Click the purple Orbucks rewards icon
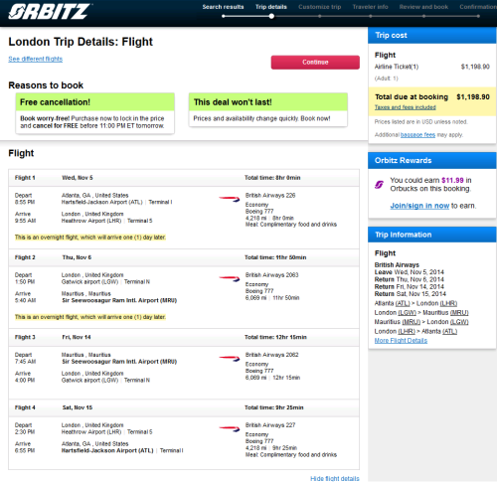 (x=379, y=185)
